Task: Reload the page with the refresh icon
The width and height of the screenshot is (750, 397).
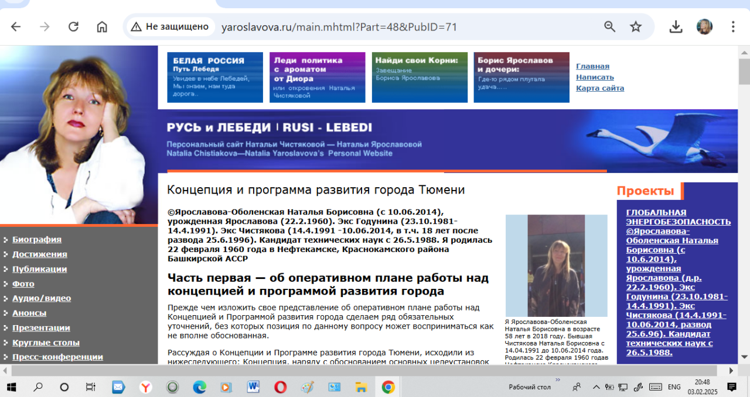Action: pos(73,27)
